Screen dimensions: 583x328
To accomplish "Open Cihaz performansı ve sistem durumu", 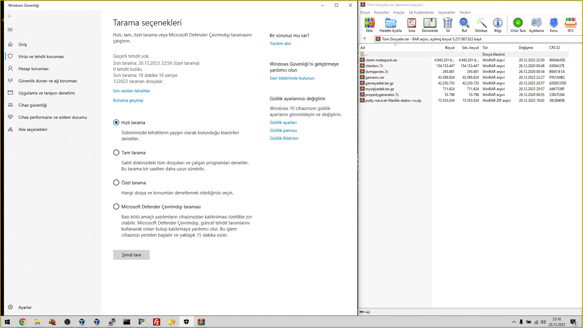I will [x=53, y=117].
